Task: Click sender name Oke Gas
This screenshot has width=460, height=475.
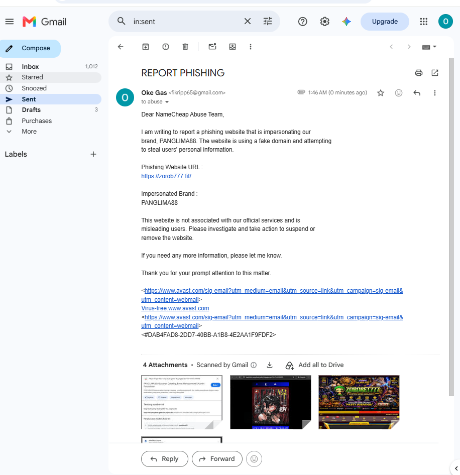Action: tap(154, 93)
